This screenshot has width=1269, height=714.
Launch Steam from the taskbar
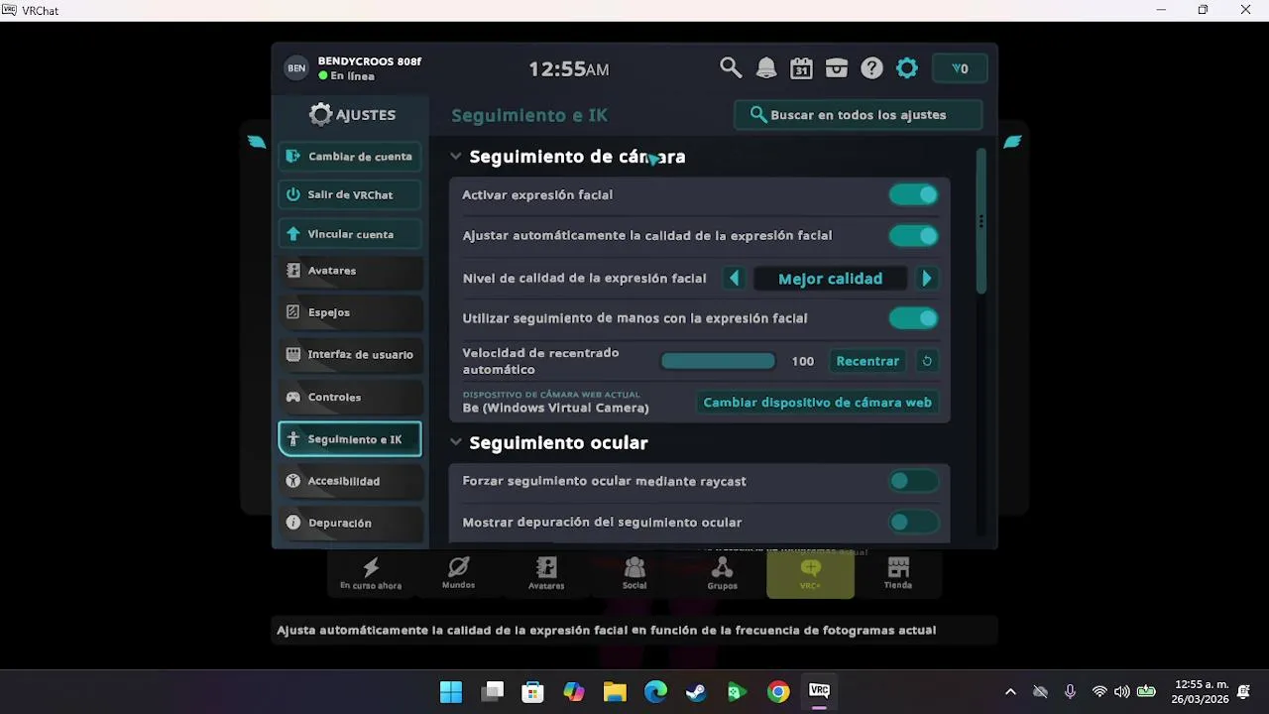pyautogui.click(x=696, y=691)
